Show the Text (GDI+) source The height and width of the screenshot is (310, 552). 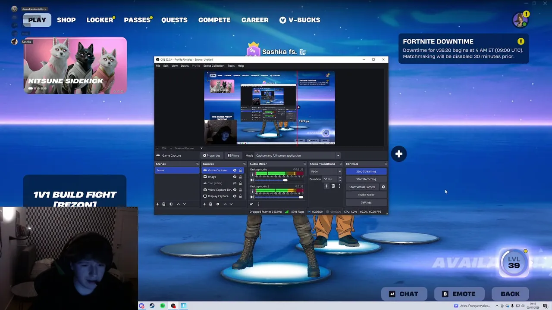pos(235,183)
